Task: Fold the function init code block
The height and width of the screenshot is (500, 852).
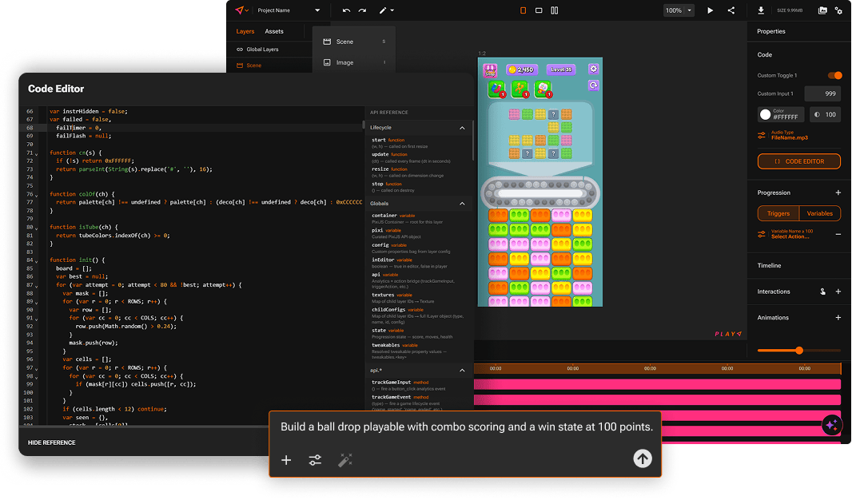Action: click(37, 261)
